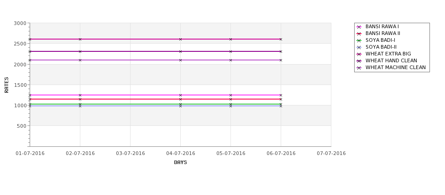Click the DAYS axis title

click(x=180, y=163)
